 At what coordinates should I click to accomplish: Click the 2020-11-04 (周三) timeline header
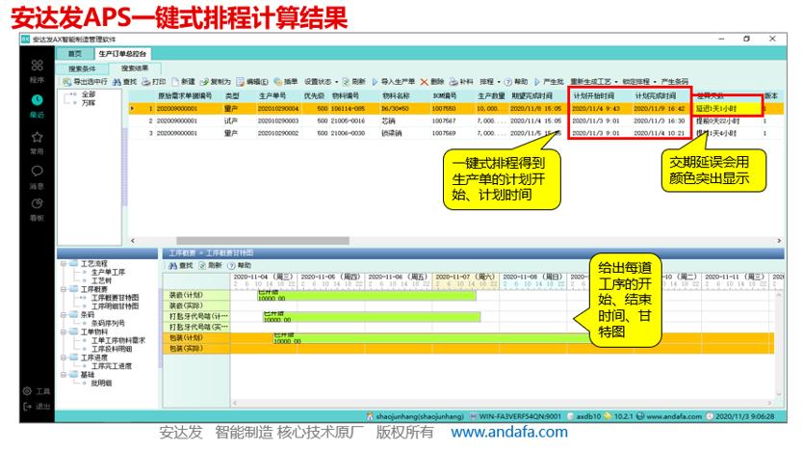264,277
